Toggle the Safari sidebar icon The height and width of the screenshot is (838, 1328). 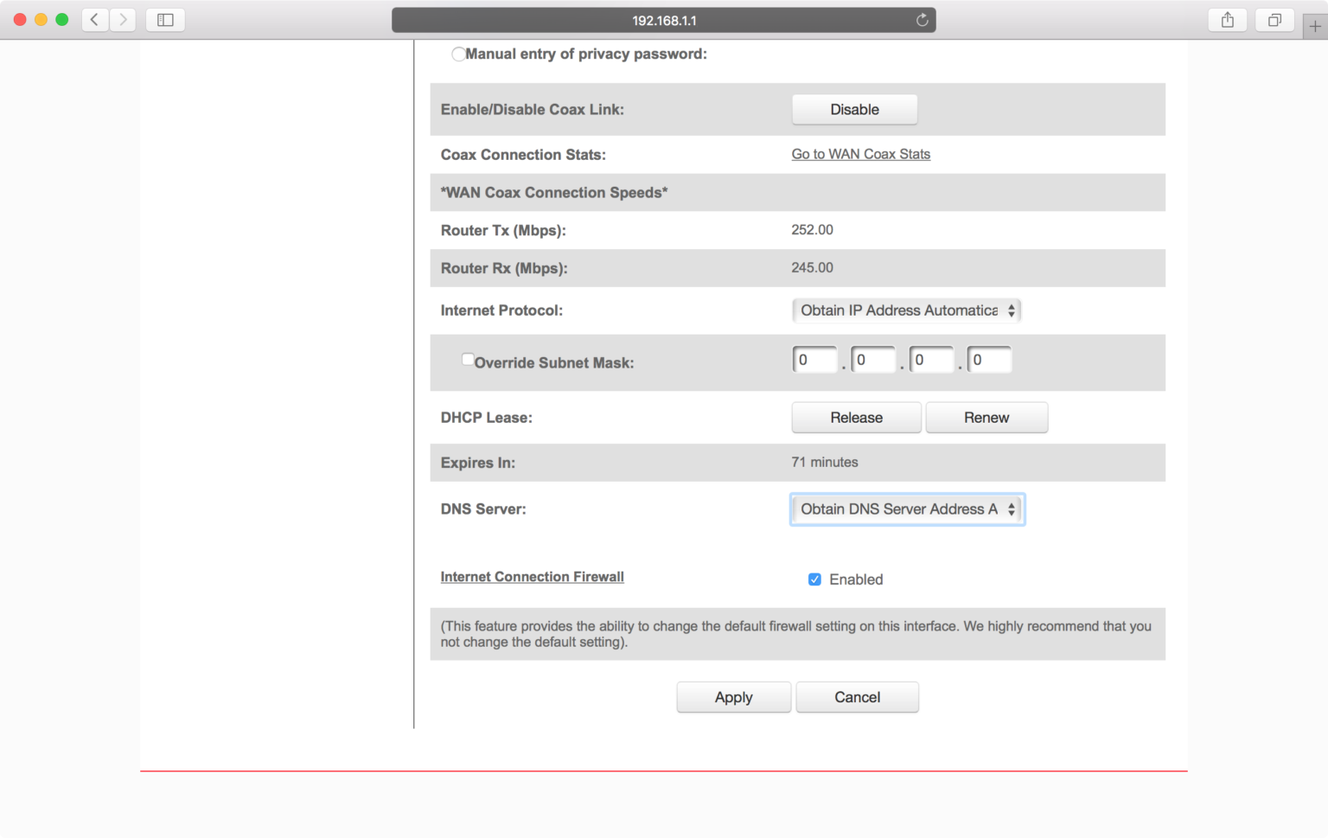point(165,20)
